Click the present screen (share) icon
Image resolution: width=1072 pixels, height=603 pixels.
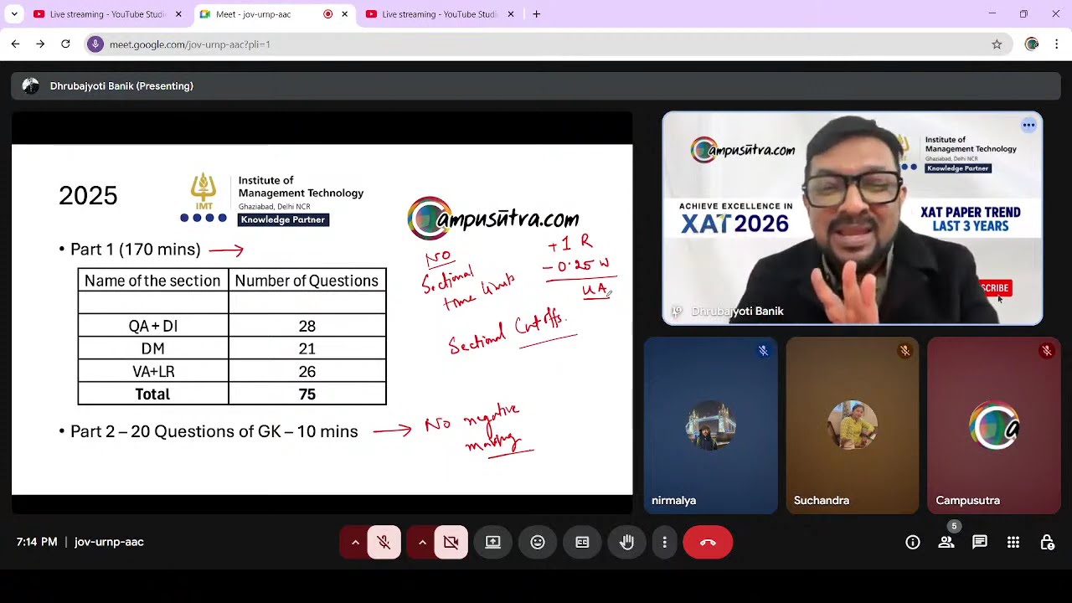492,542
